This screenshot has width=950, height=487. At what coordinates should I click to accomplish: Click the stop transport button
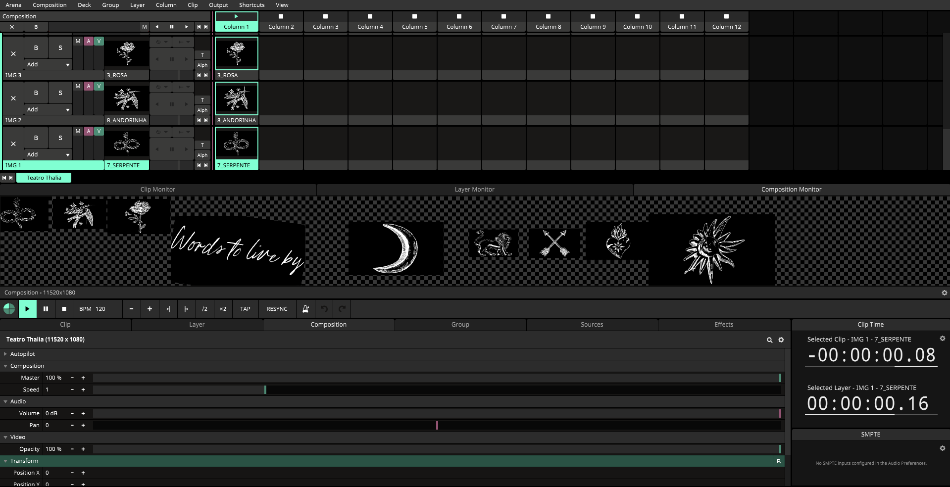click(x=64, y=309)
